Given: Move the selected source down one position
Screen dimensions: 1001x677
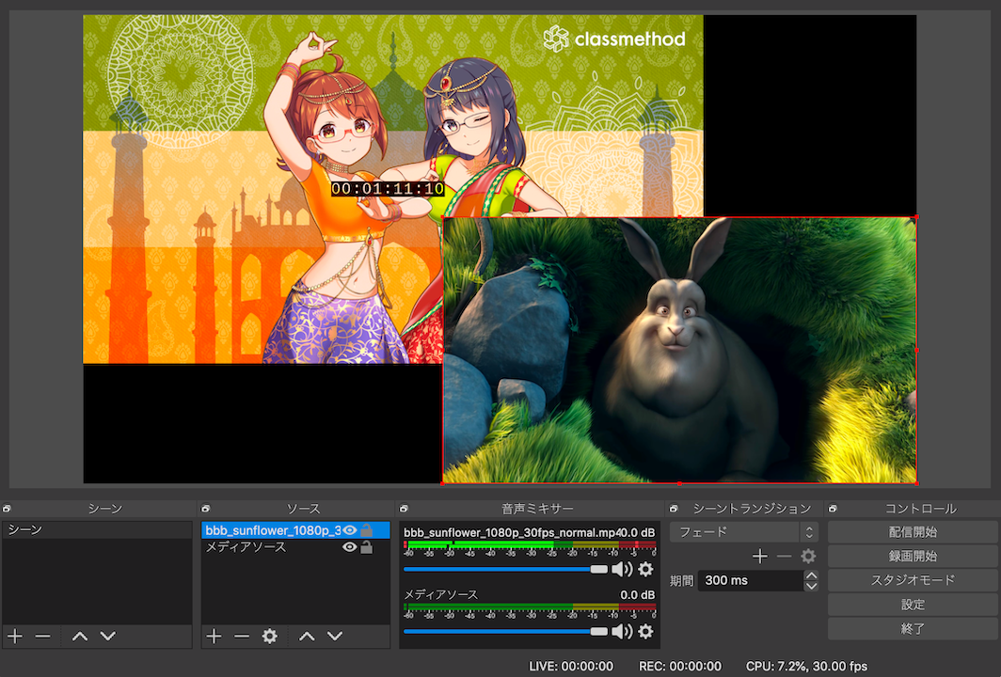Looking at the screenshot, I should [x=335, y=637].
